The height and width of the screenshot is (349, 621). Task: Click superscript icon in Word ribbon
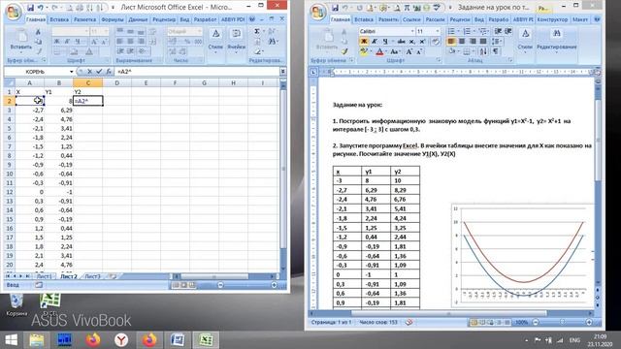(422, 41)
